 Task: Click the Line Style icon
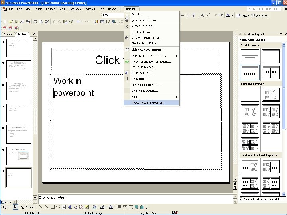[119, 207]
